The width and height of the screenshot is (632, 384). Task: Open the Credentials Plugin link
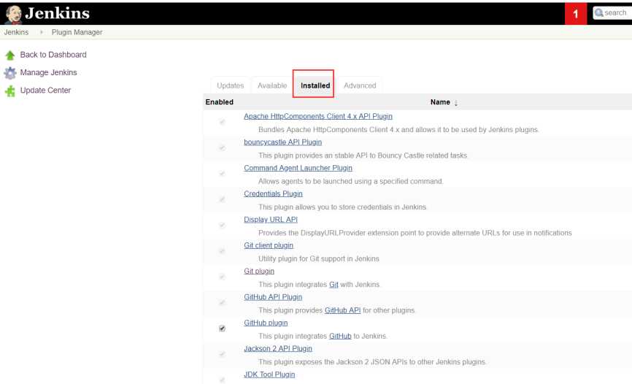[273, 193]
